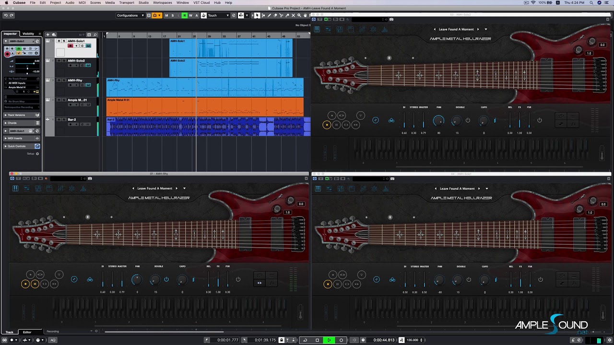614x345 pixels.
Task: Open the Project menu
Action: click(56, 2)
